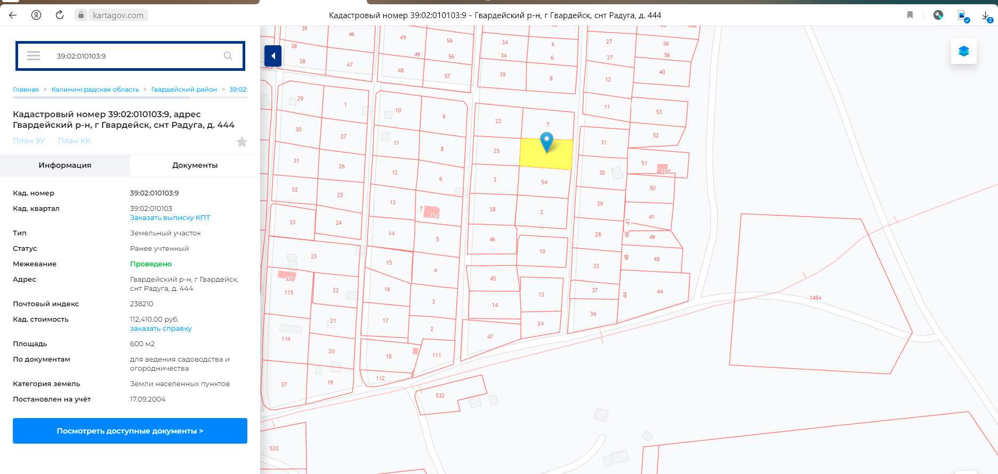The width and height of the screenshot is (998, 474).
Task: Open the Гвардейский район breadcrumb
Action: coord(184,89)
